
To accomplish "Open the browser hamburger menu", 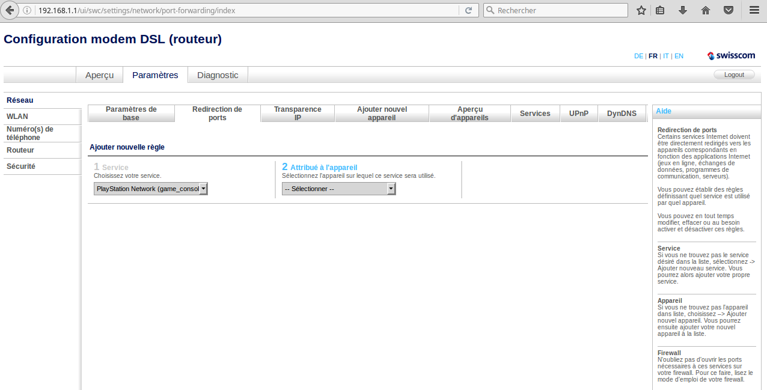I will click(753, 10).
